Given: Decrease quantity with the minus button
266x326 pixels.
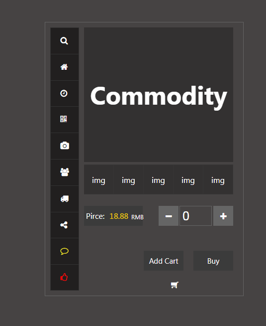Looking at the screenshot, I should click(x=169, y=216).
